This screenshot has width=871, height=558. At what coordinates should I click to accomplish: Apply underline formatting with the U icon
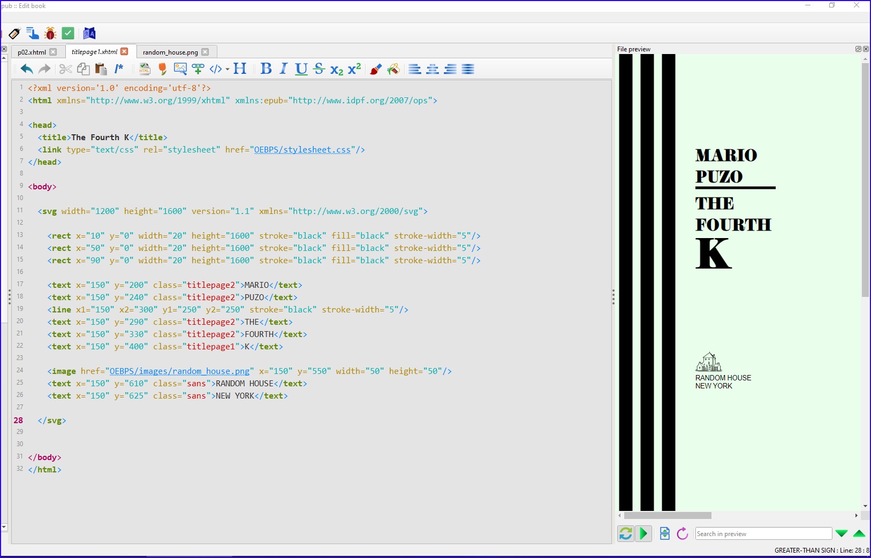[x=301, y=69]
